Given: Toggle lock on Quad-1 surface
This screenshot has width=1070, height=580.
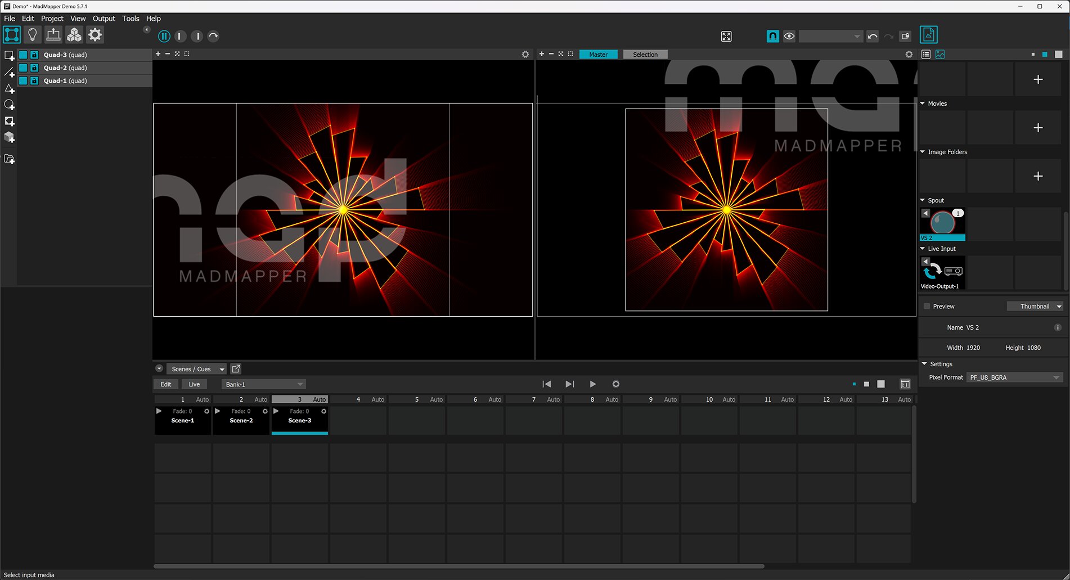Looking at the screenshot, I should point(34,80).
